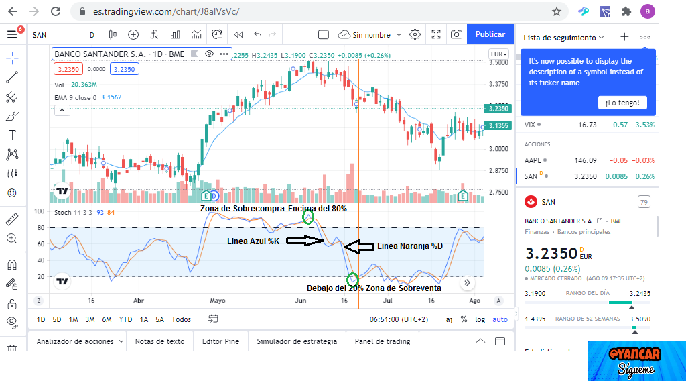Screen dimensions: 686x381
Task: Click the Publicar button
Action: tap(490, 34)
